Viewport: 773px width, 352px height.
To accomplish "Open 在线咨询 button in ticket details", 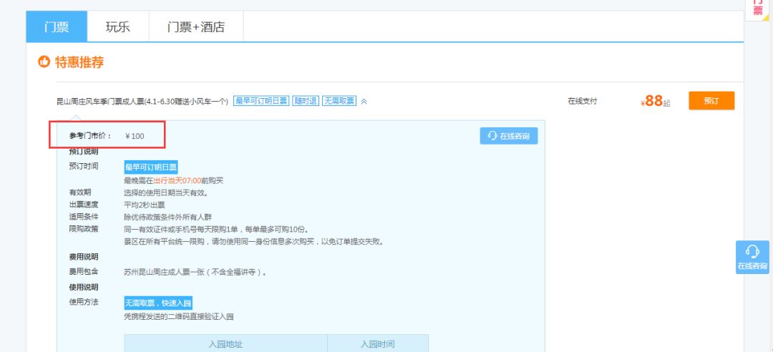I will pos(509,135).
